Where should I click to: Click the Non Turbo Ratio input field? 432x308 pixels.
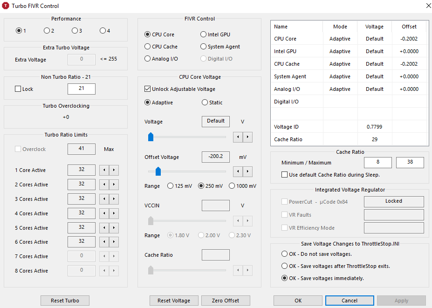click(82, 89)
